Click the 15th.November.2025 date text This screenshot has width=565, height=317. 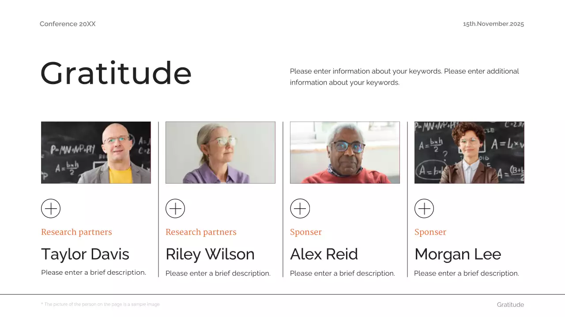coord(493,24)
